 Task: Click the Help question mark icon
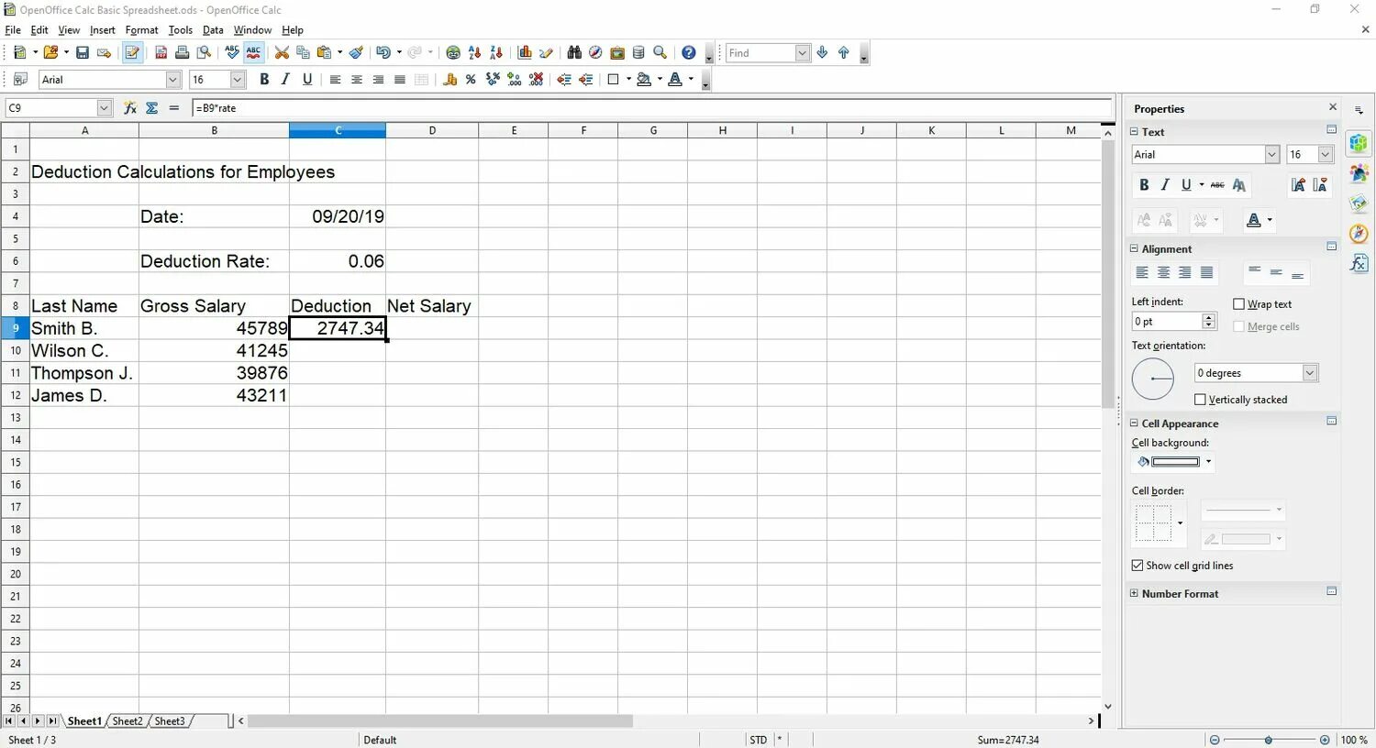[689, 53]
